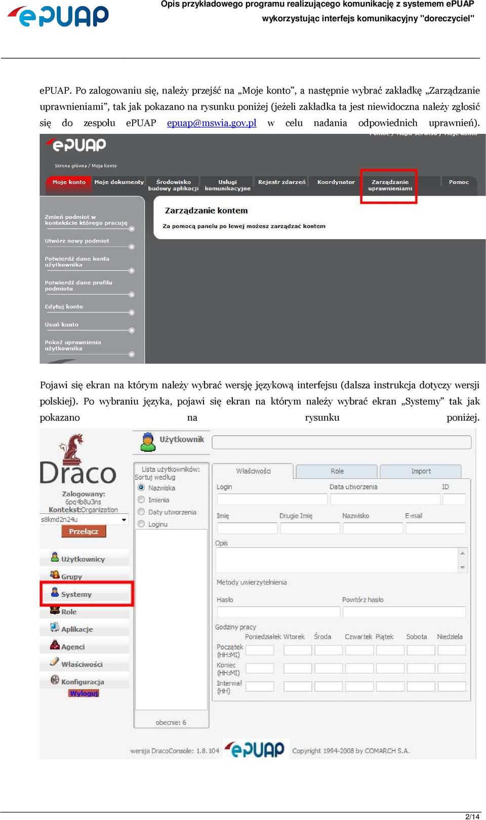Click the Konfiguracja gear icon
486x820 pixels.
click(x=55, y=680)
